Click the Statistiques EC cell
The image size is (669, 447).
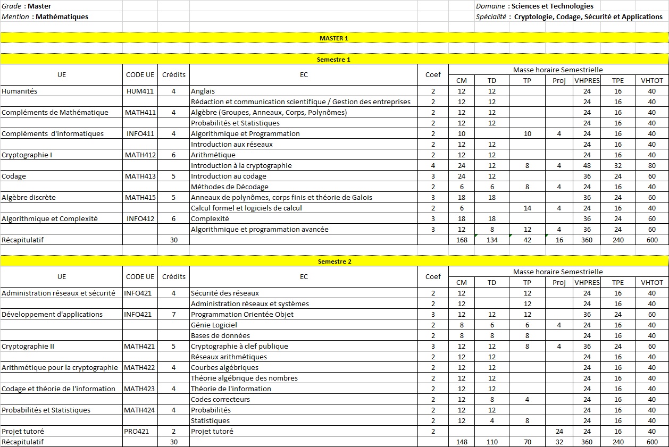(x=304, y=420)
